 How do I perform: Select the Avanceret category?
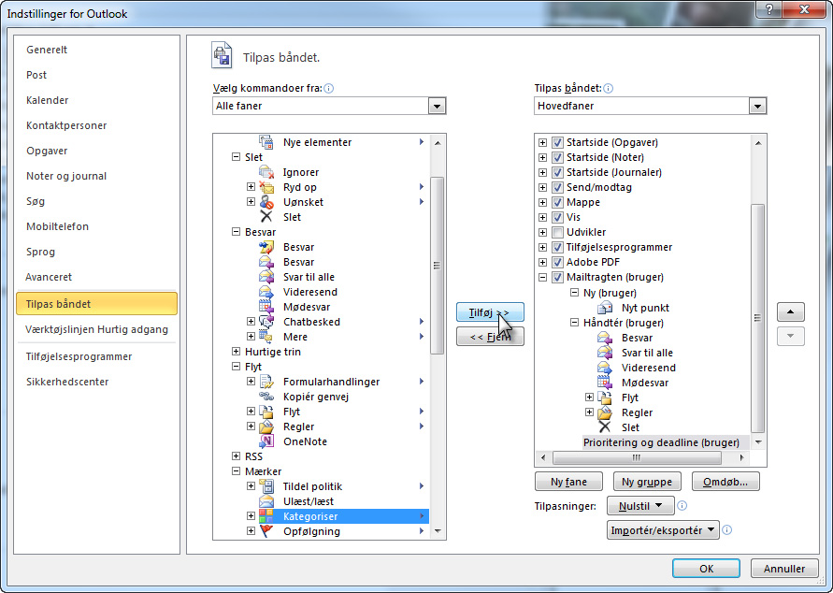tap(49, 277)
